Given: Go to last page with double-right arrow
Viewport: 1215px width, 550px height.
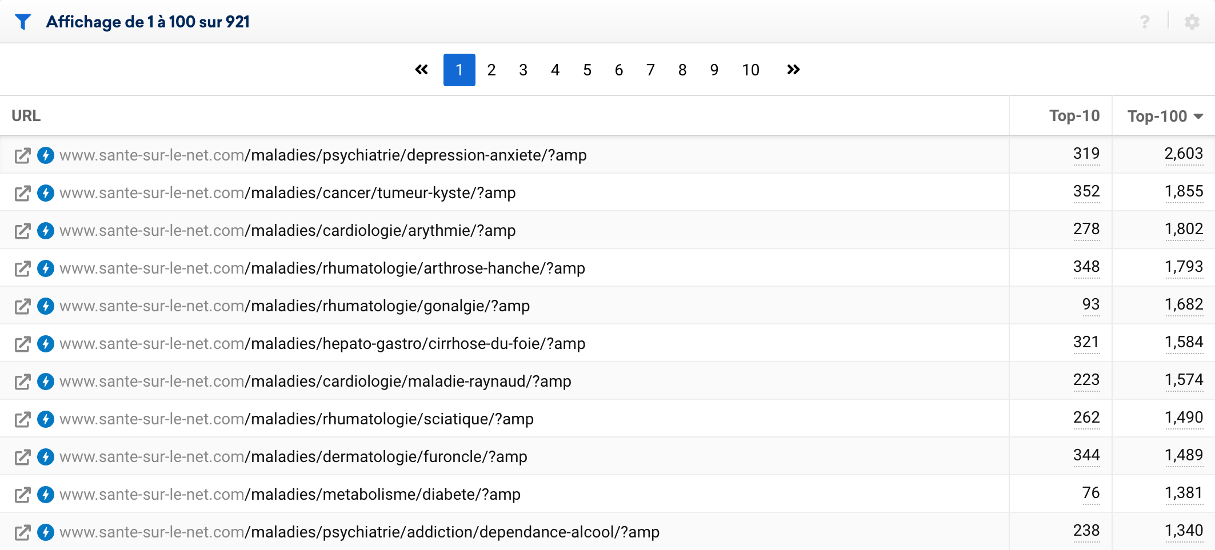Looking at the screenshot, I should tap(793, 70).
